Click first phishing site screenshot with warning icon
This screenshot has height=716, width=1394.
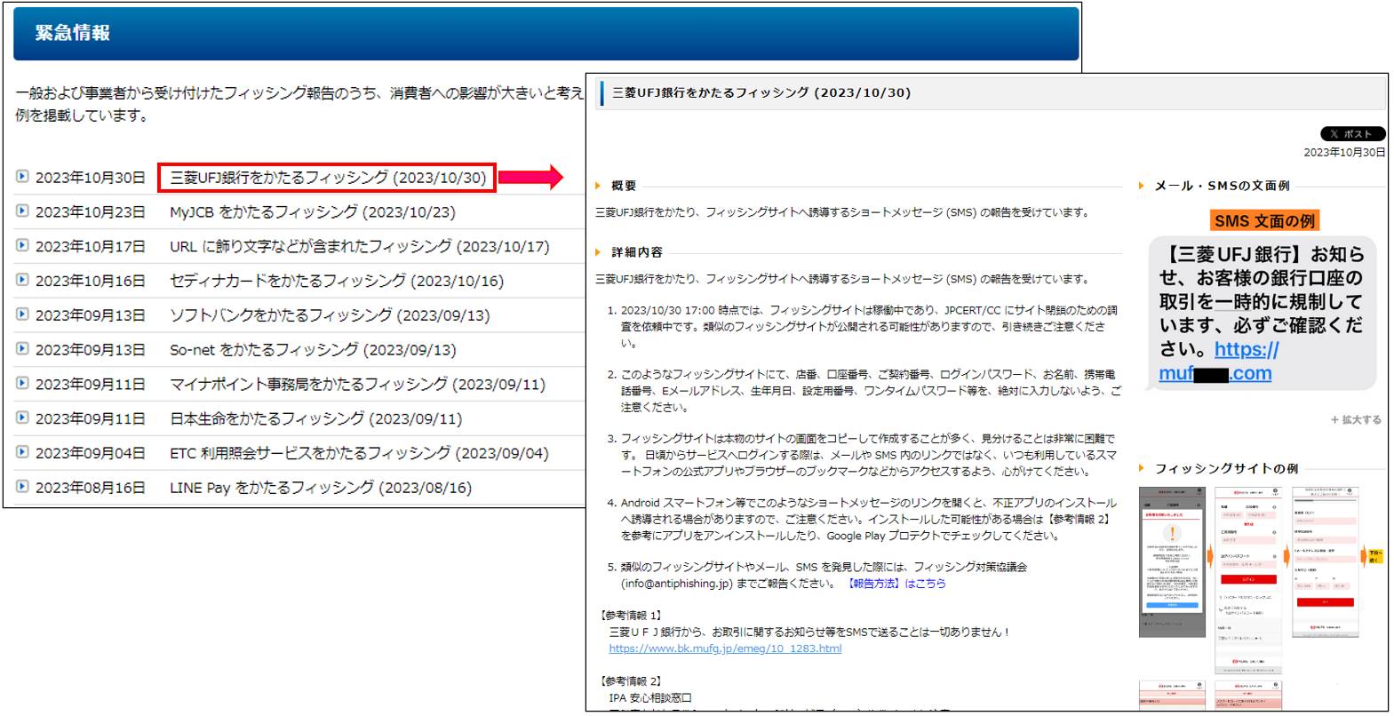[1172, 561]
